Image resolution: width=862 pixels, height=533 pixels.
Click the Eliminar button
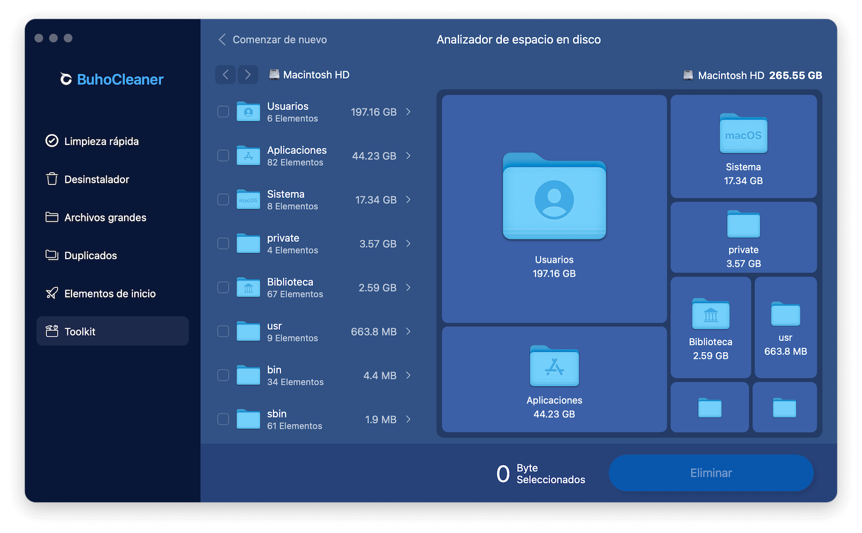[711, 473]
